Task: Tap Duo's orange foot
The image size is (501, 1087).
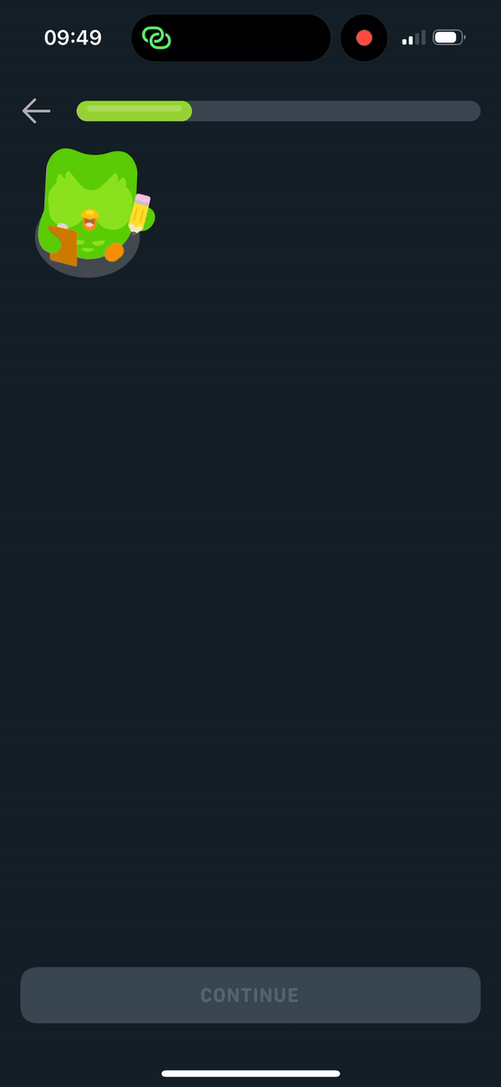Action: [x=114, y=252]
